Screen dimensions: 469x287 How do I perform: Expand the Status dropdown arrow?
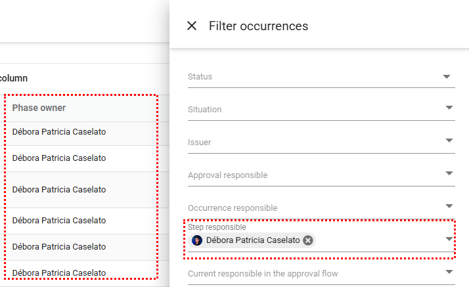tap(448, 76)
